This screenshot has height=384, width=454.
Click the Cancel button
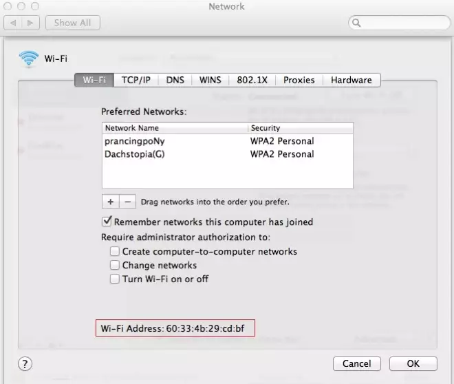coord(357,363)
